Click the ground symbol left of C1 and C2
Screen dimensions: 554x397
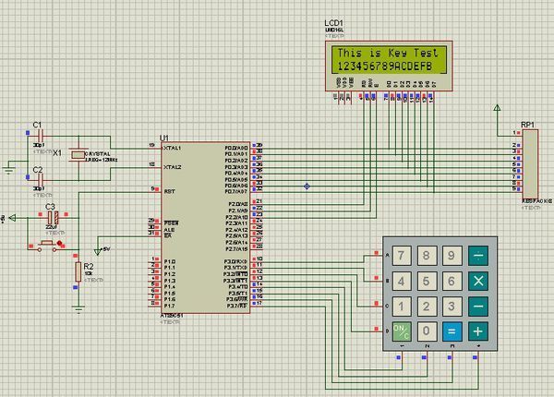[x=9, y=169]
